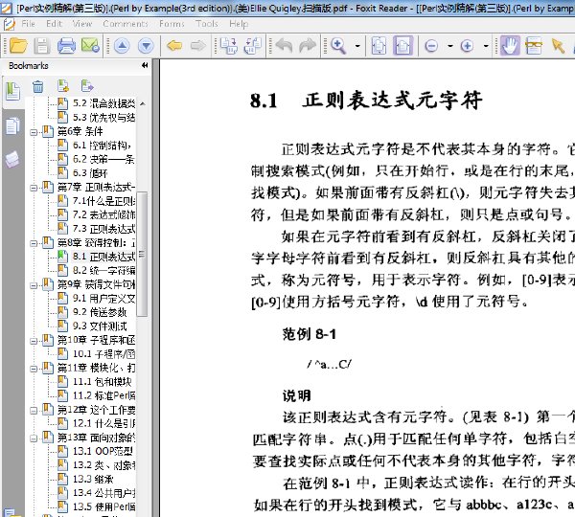The image size is (575, 517).
Task: Collapse the 第10章 bookmark node
Action: pos(34,341)
